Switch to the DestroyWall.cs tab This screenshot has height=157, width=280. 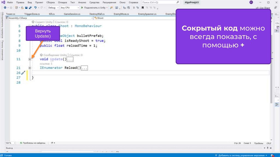(97, 14)
